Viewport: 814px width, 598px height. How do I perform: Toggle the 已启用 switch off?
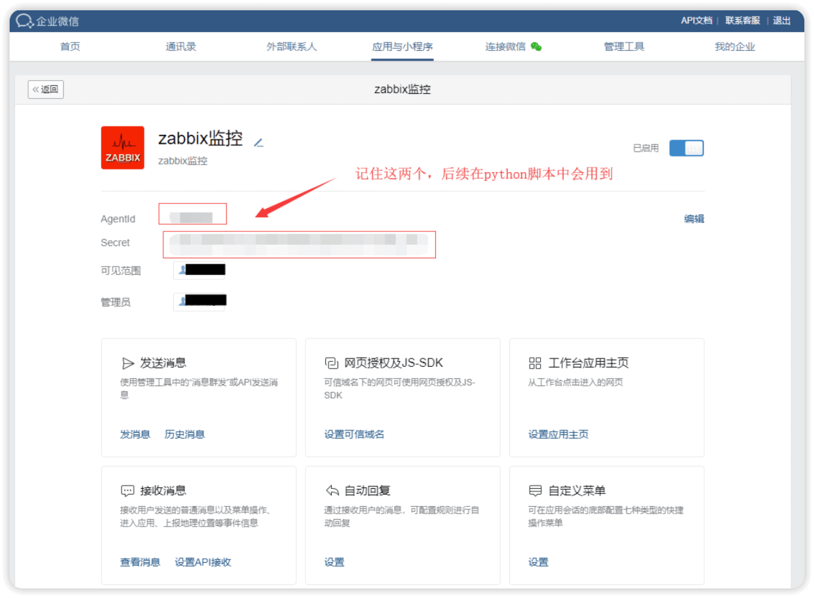coord(687,148)
